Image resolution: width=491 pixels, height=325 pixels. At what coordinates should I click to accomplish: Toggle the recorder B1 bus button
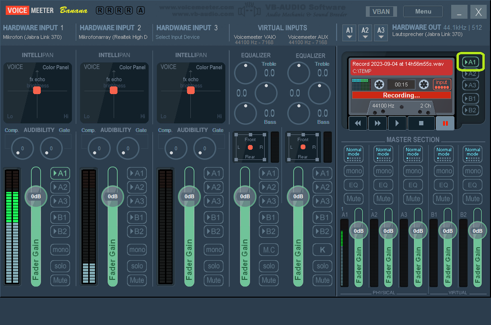pos(470,98)
